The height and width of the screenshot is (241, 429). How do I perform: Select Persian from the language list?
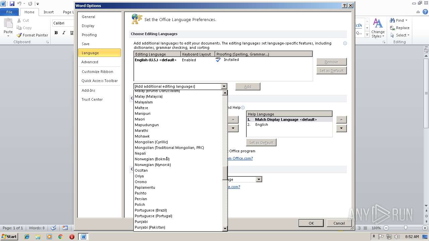[x=178, y=199]
